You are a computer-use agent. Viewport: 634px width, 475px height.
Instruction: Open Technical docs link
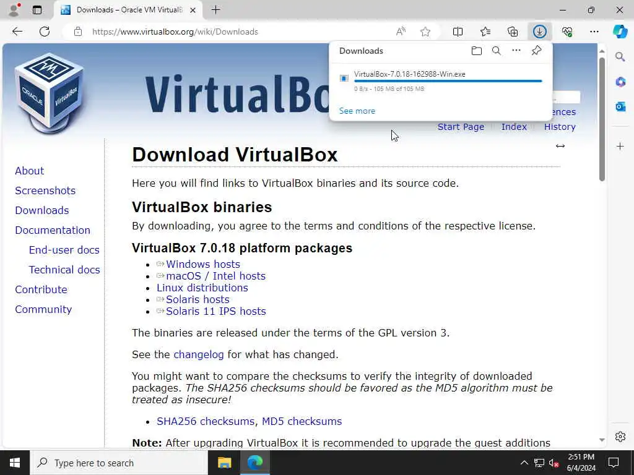(64, 270)
